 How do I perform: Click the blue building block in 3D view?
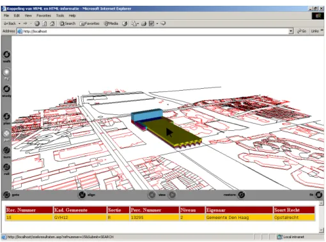(147, 115)
